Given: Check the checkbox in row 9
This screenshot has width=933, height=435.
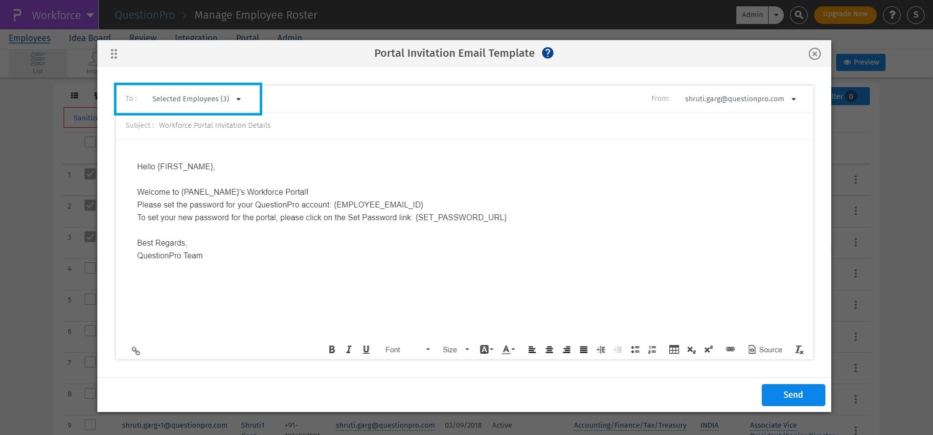Looking at the screenshot, I should coord(90,424).
